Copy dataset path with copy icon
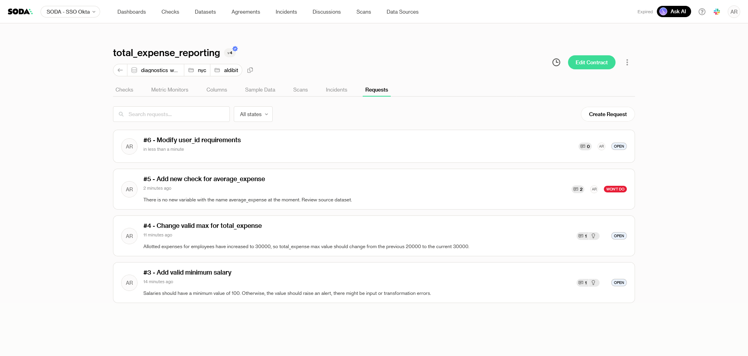 250,70
